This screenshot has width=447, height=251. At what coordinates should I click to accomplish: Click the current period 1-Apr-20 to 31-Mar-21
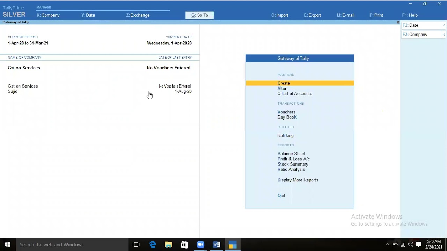(28, 43)
